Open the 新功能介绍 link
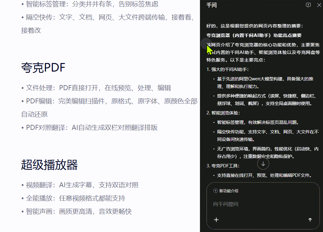 point(229,190)
